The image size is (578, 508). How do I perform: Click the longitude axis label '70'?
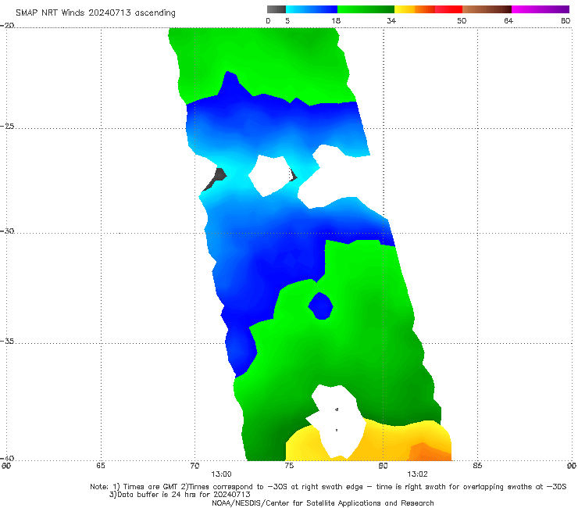pyautogui.click(x=194, y=466)
